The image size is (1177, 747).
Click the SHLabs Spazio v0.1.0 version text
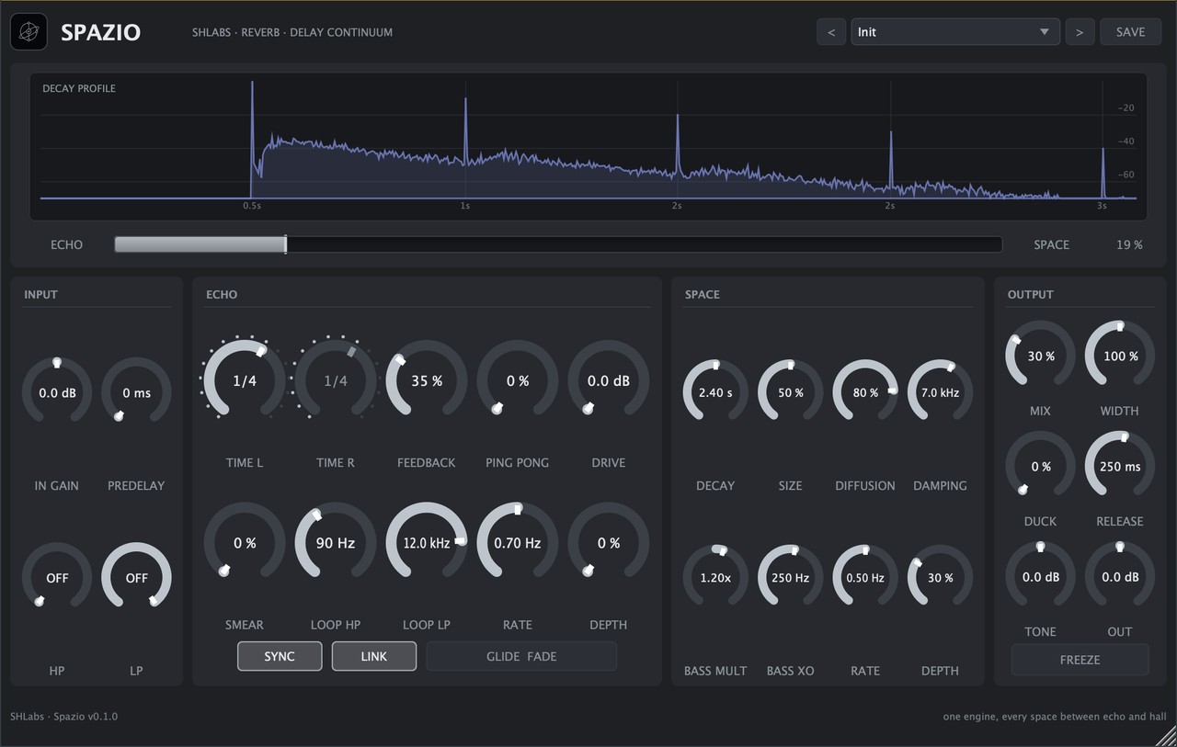(x=64, y=716)
